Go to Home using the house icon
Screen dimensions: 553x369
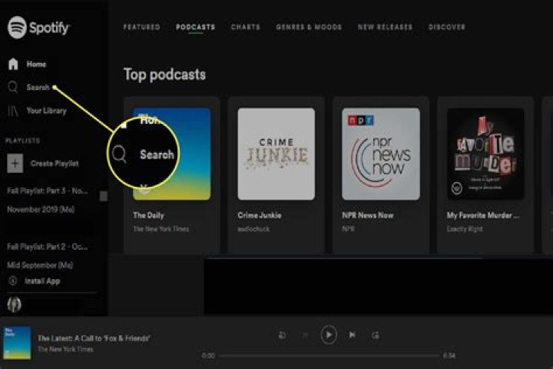(x=13, y=65)
